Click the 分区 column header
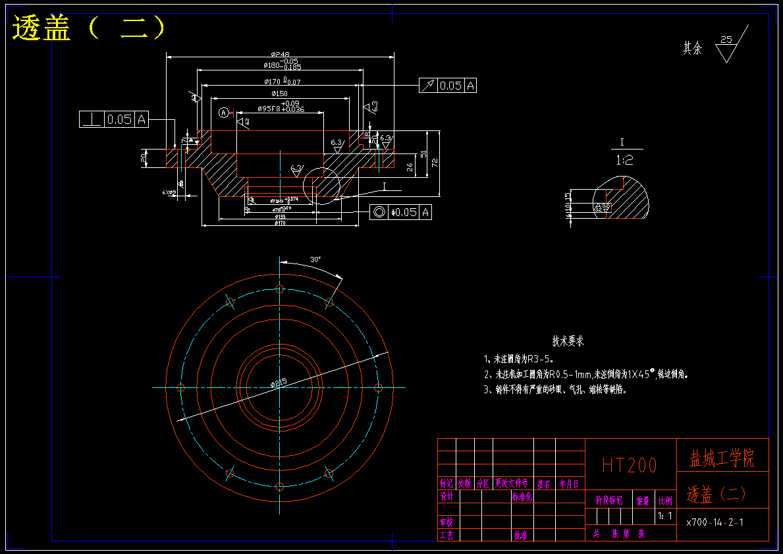783x554 pixels. click(483, 484)
